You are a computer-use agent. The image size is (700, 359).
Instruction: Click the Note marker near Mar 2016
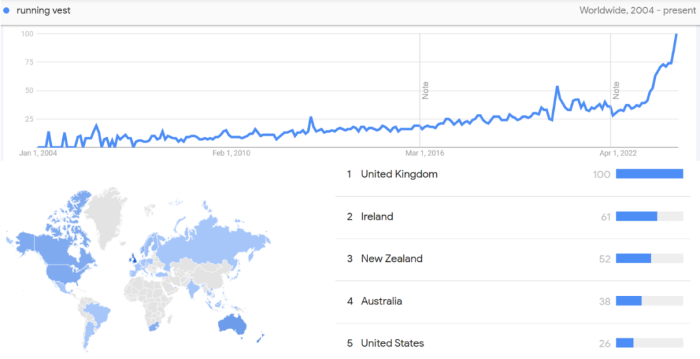(x=425, y=90)
